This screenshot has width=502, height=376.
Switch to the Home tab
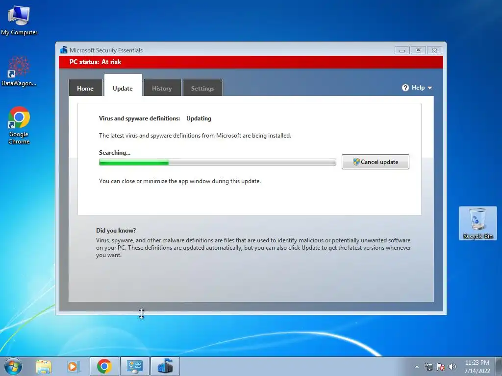click(x=85, y=88)
